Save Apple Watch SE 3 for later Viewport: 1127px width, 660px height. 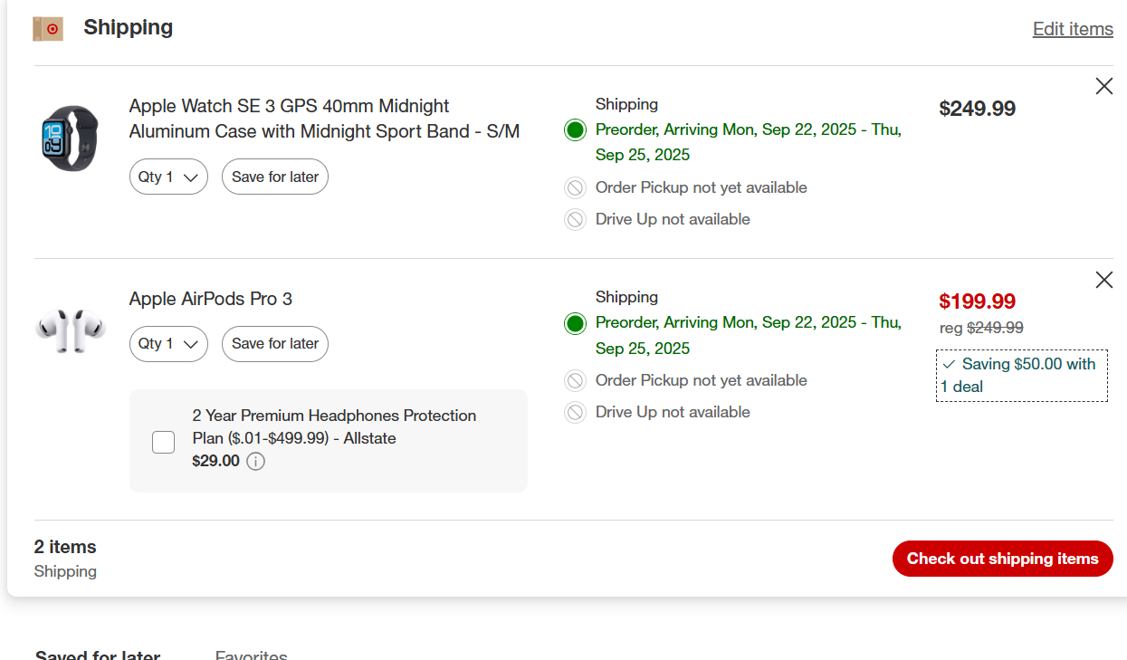[275, 177]
